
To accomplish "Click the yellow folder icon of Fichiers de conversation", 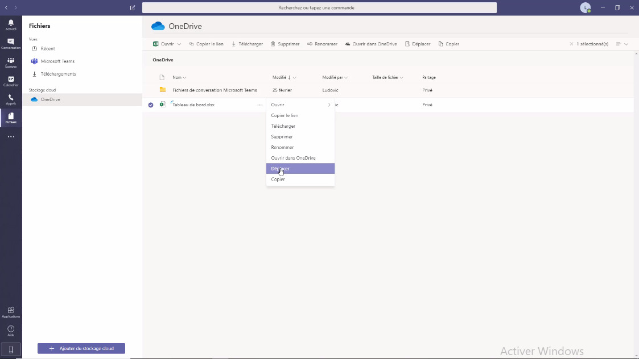I will pos(163,90).
